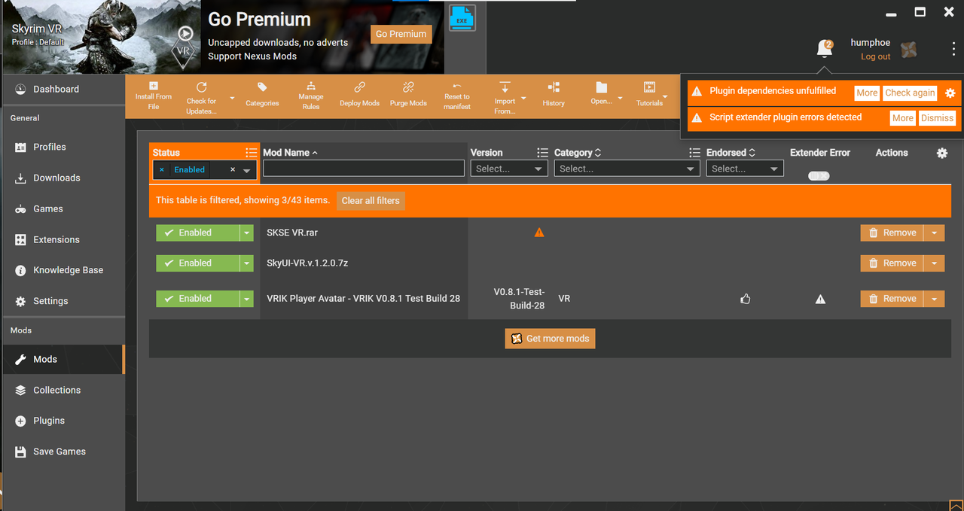Remove the SkyUI-VR mod

tap(892, 263)
